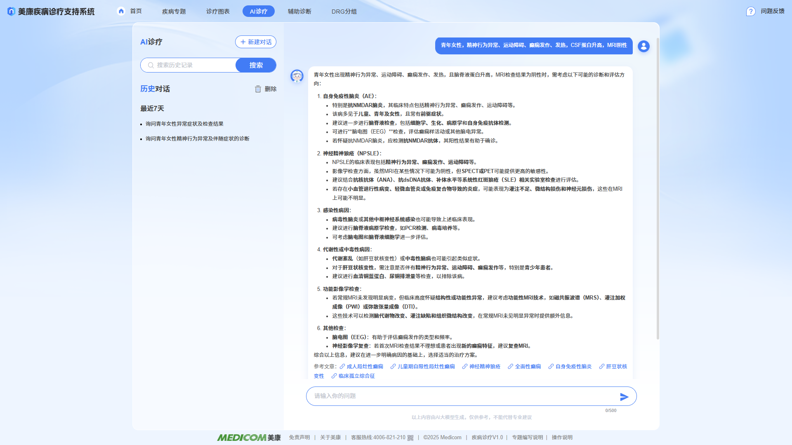792x445 pixels.
Task: Click the user avatar icon
Action: (x=643, y=46)
